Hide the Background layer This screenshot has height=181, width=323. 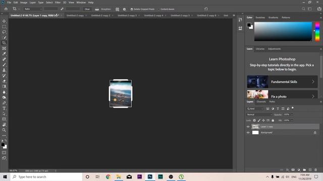(x=248, y=133)
